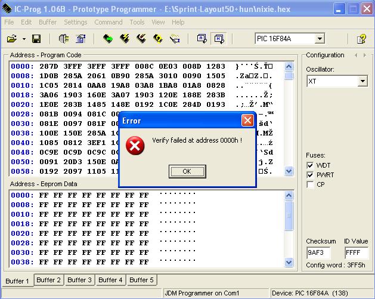
Task: Click the Configuration right arrow
Action: (x=365, y=56)
